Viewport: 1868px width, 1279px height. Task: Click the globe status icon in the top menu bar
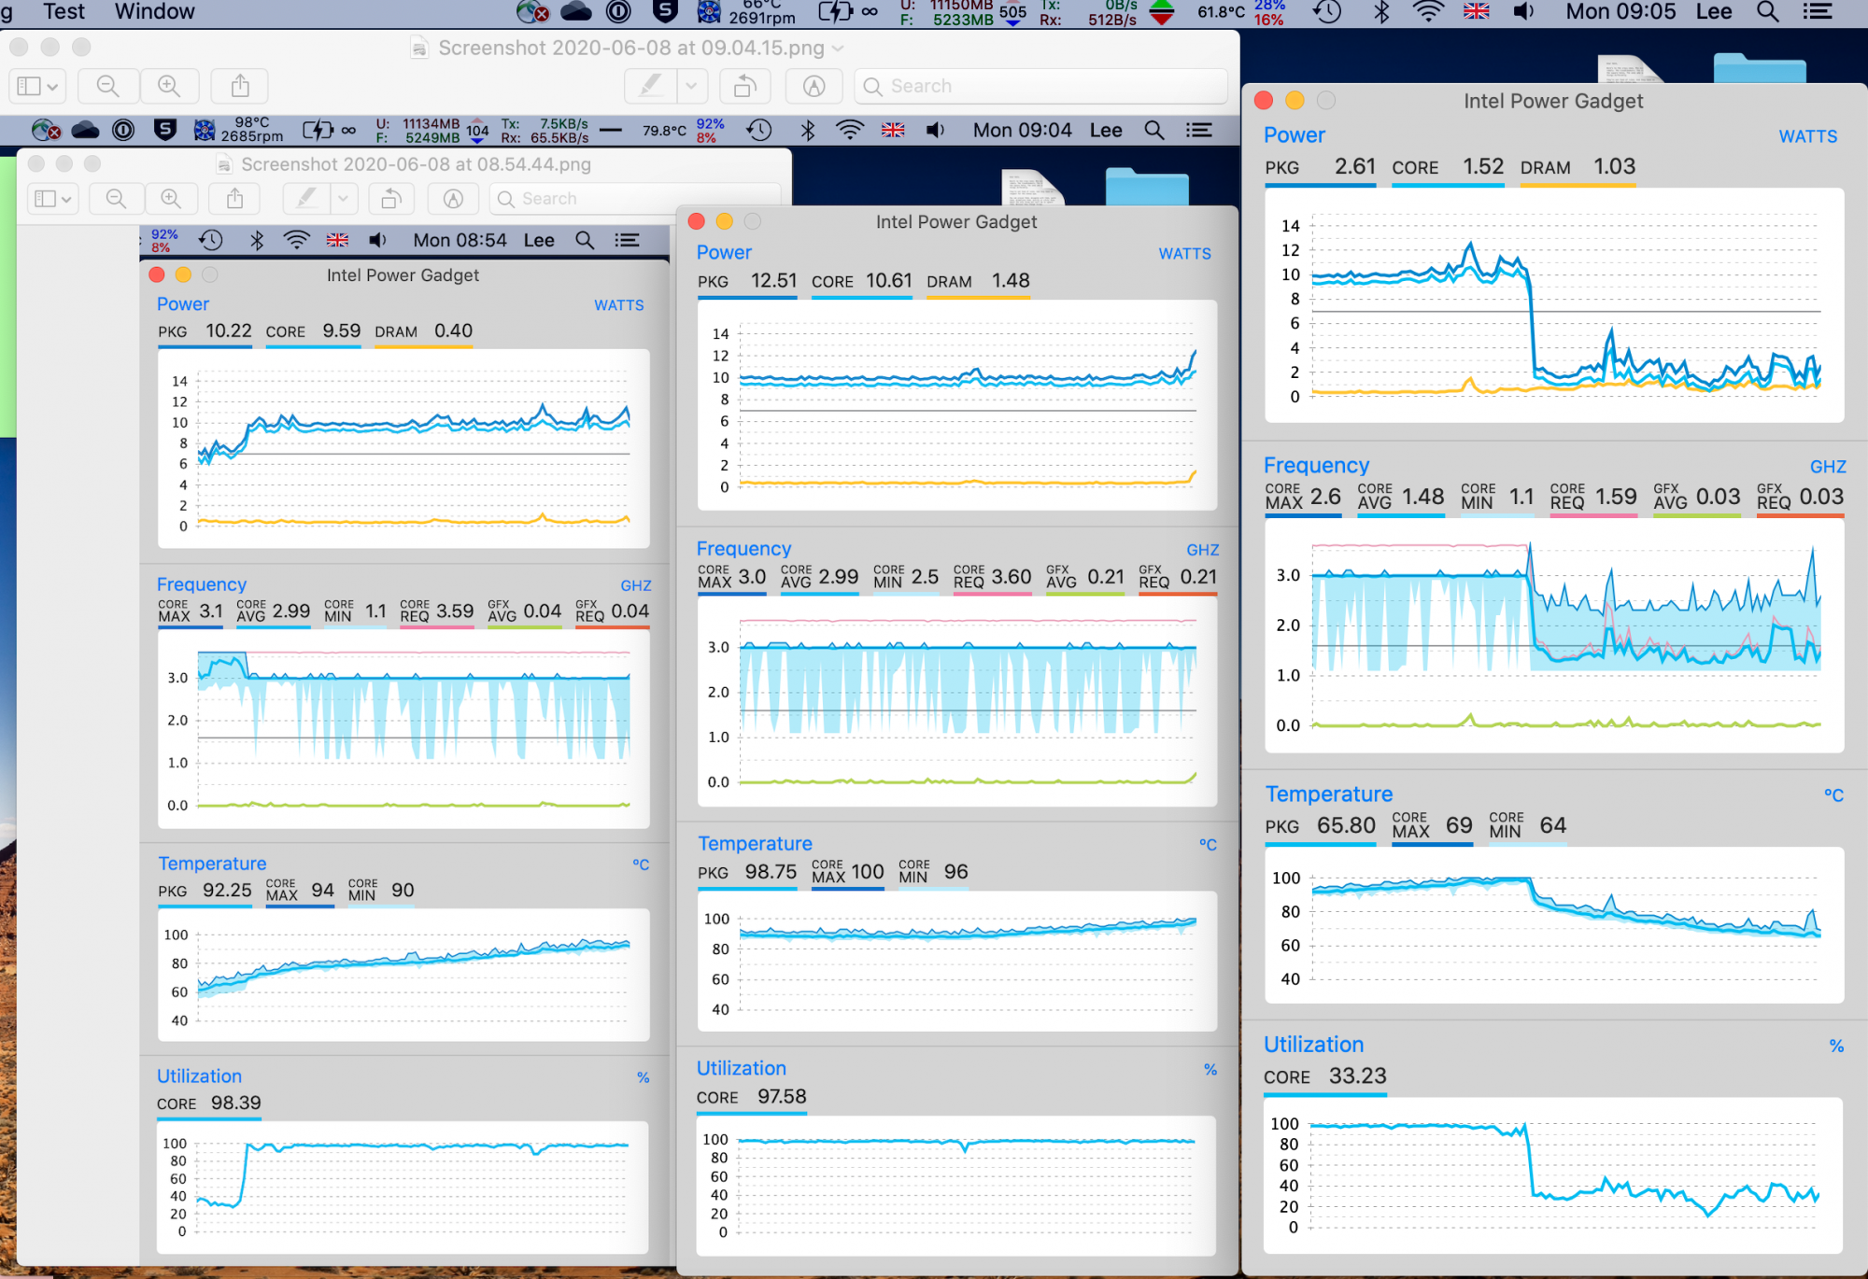click(x=533, y=11)
